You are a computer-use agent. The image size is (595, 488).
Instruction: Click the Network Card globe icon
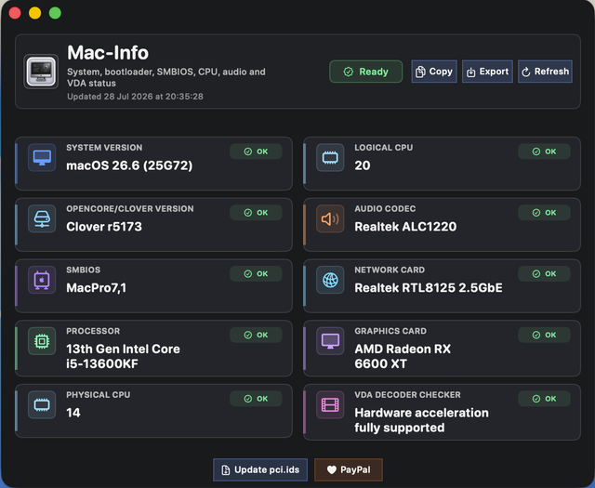[x=330, y=280]
